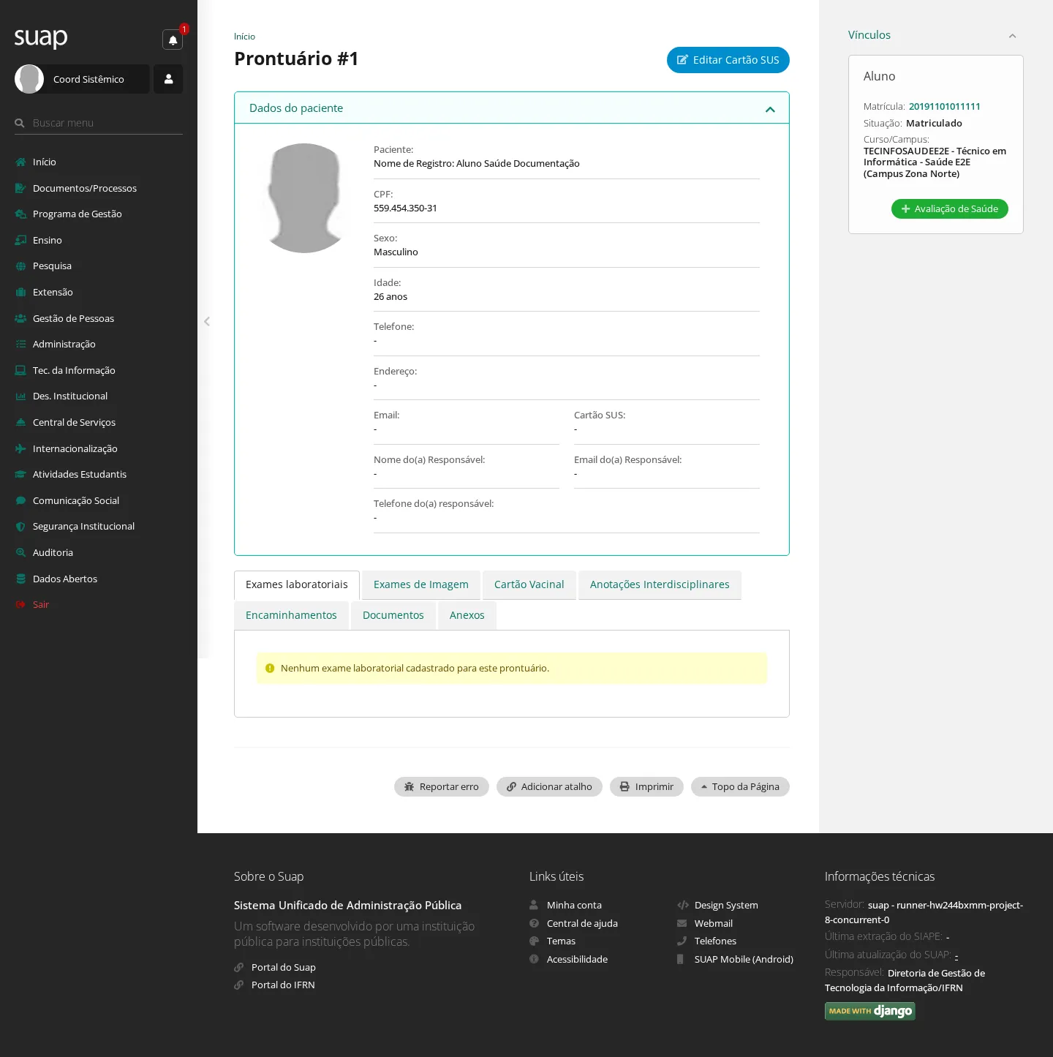The image size is (1053, 1057).
Task: Open the notifications bell icon
Action: 173,40
